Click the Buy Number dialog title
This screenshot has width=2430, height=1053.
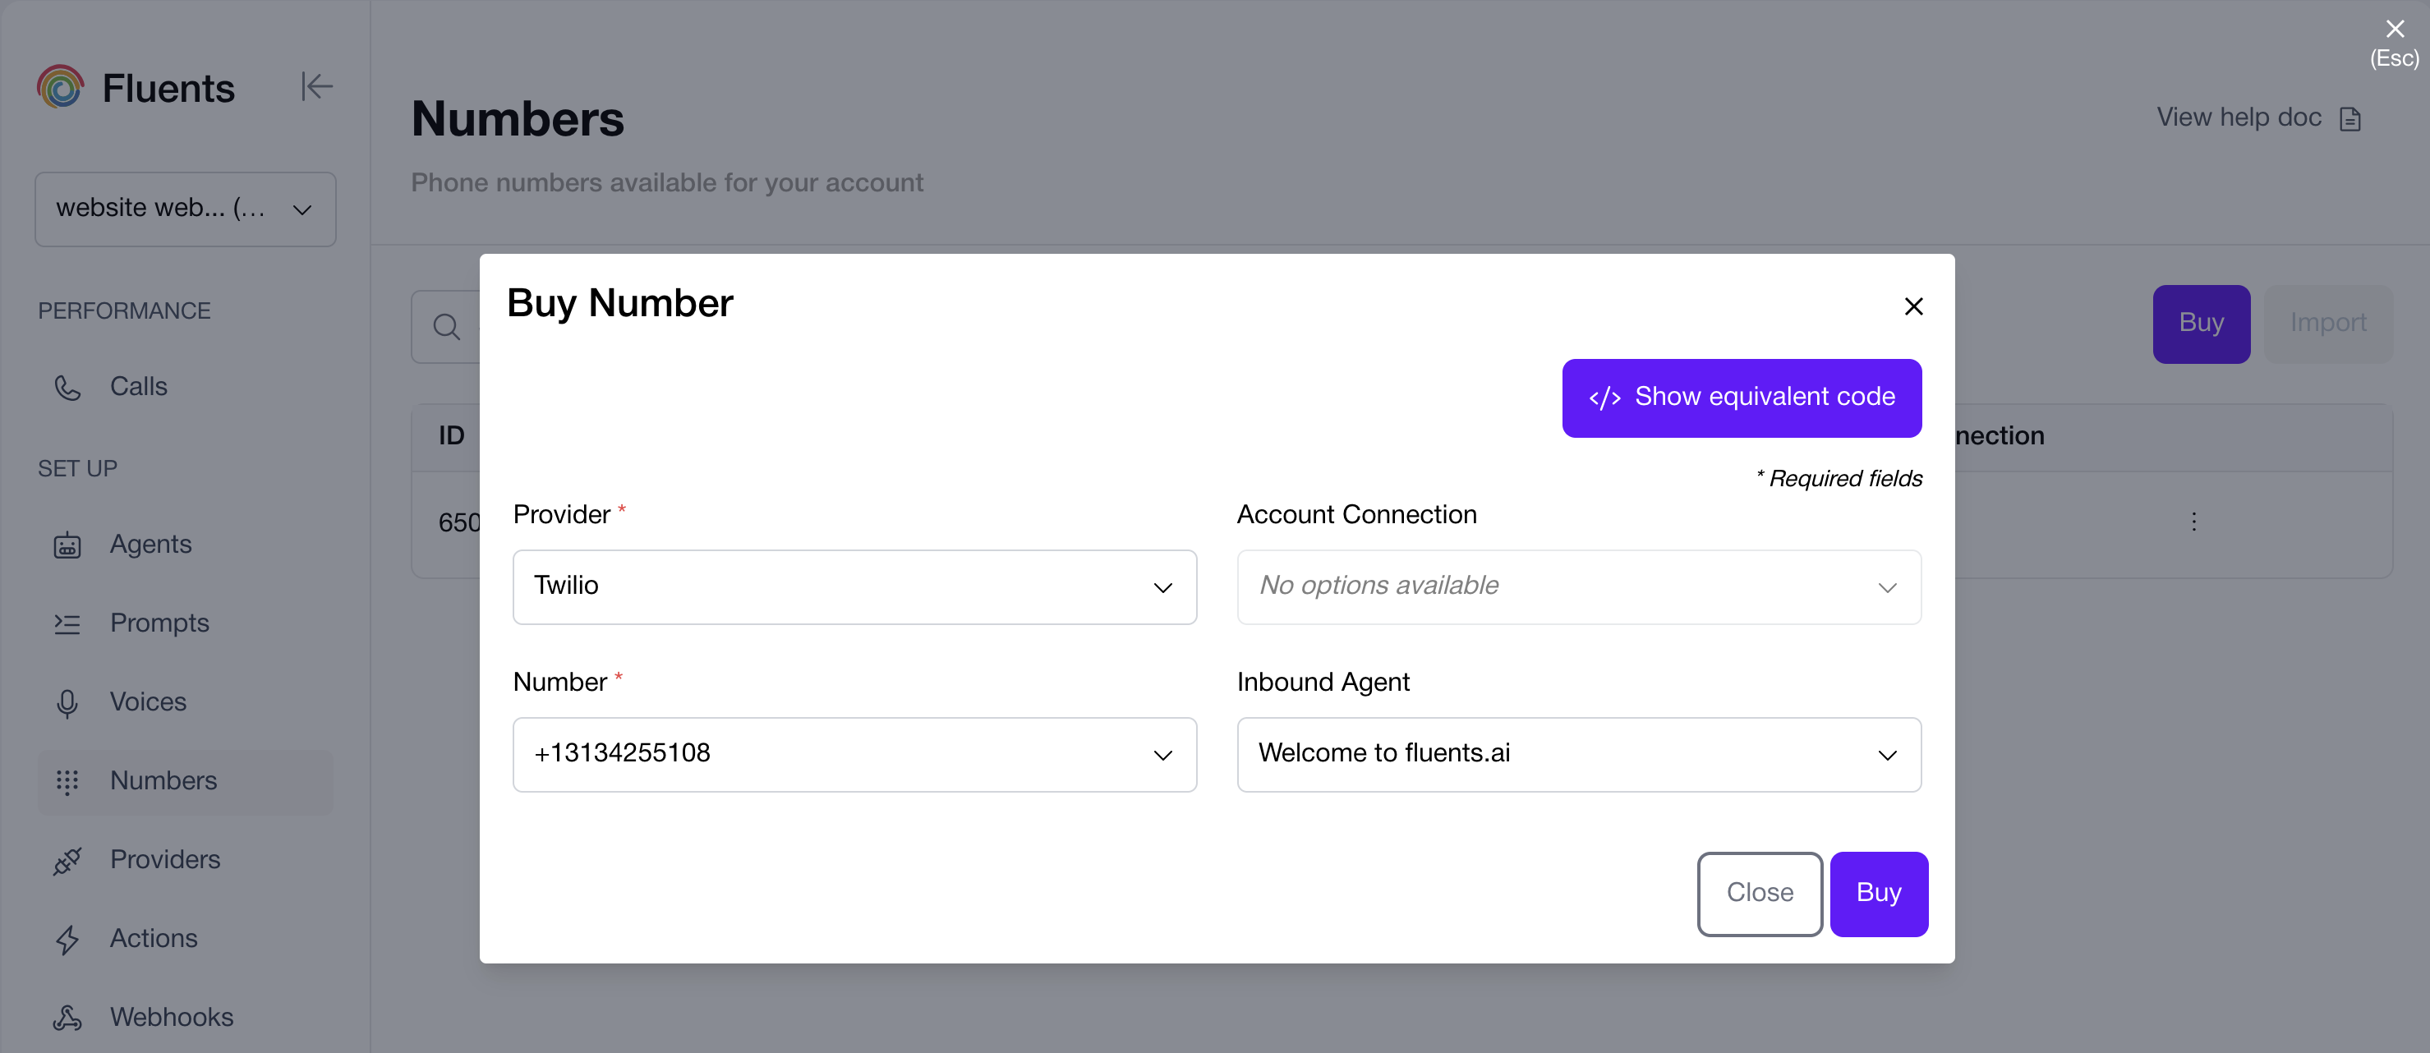[619, 304]
